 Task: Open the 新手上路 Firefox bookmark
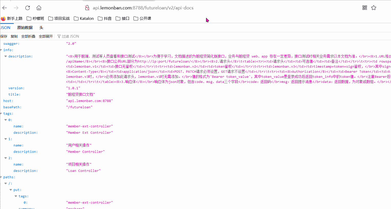[x=12, y=19]
